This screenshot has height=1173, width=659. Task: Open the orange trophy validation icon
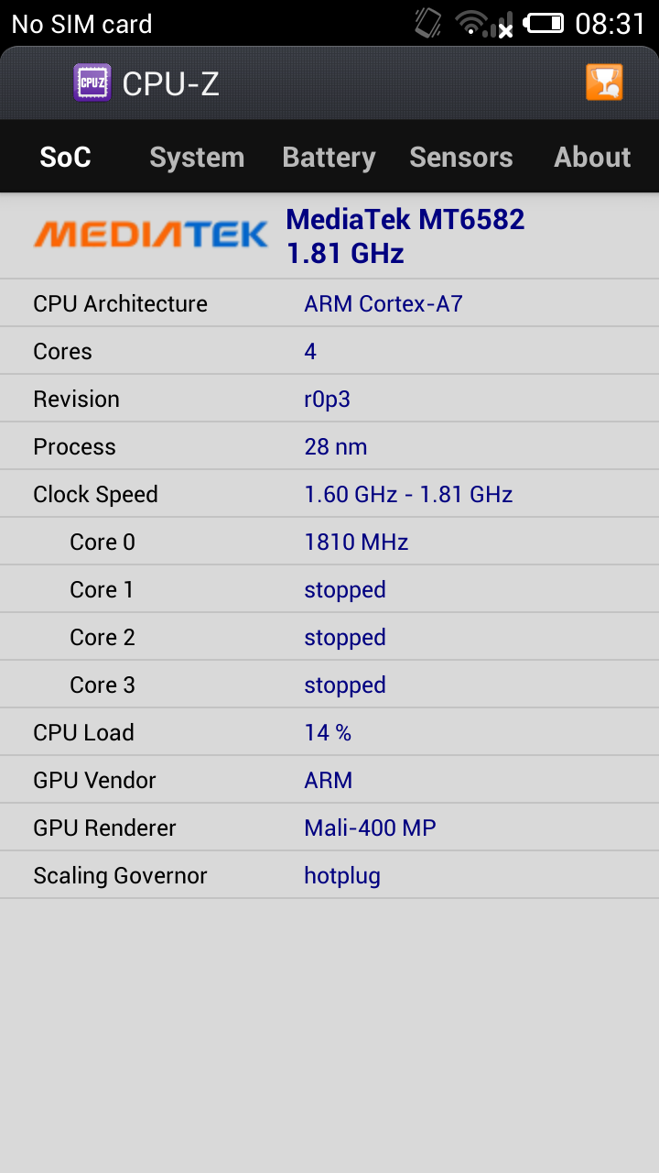[604, 82]
